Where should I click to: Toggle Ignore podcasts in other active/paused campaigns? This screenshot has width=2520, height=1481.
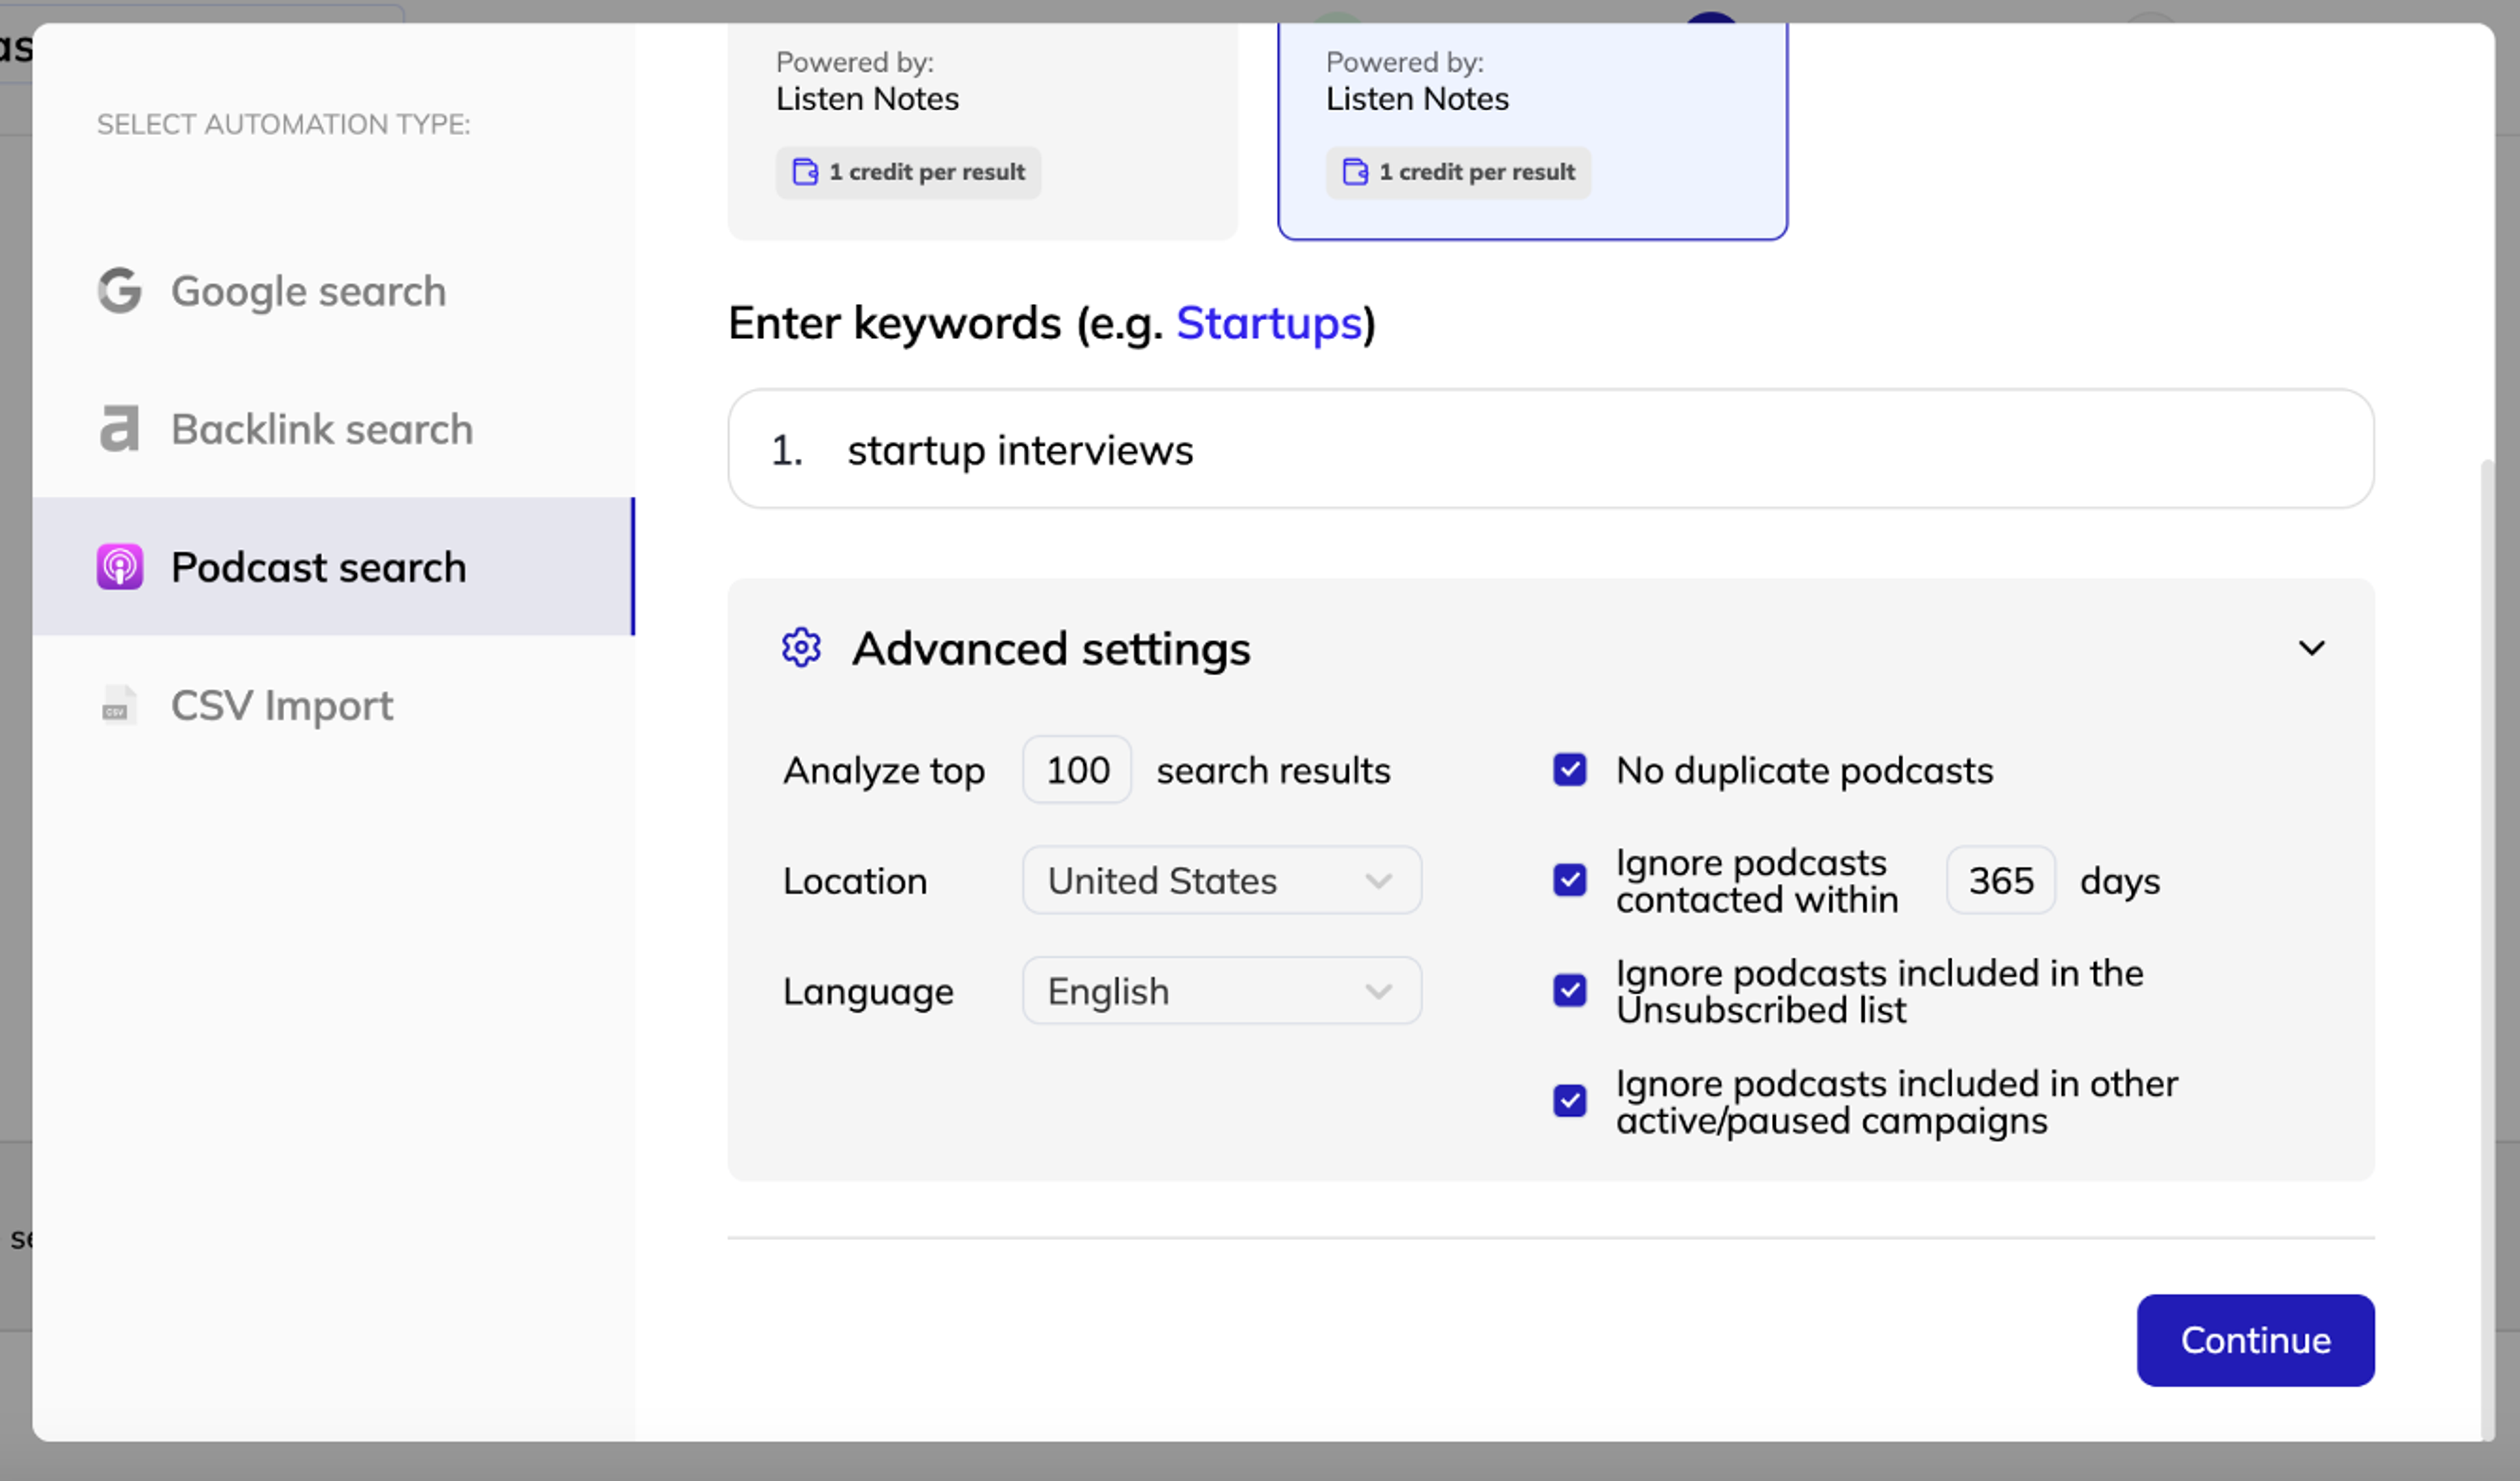(1569, 1100)
